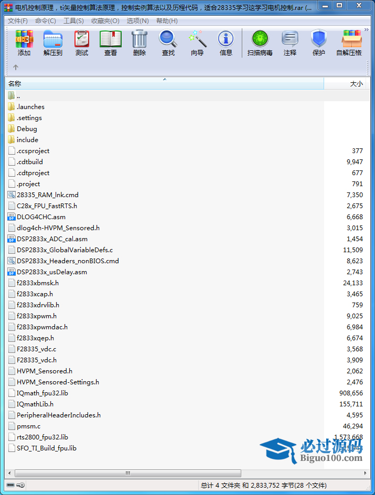Select the parent folder '..' entry
This screenshot has width=375, height=495.
click(14, 95)
